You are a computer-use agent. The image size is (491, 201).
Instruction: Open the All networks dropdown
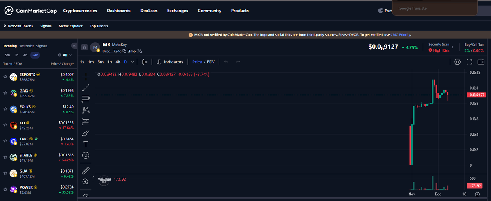65,55
